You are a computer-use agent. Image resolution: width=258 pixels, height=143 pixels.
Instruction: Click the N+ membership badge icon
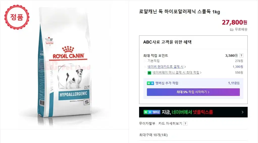pos(150,83)
